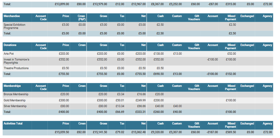Click "Exchanged" header in Activities Total table

(x=247, y=124)
